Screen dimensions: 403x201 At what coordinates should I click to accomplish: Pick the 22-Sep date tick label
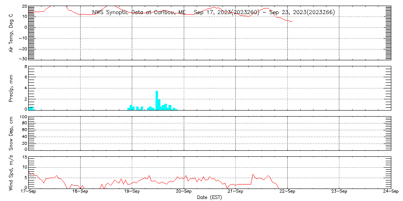[287, 192]
